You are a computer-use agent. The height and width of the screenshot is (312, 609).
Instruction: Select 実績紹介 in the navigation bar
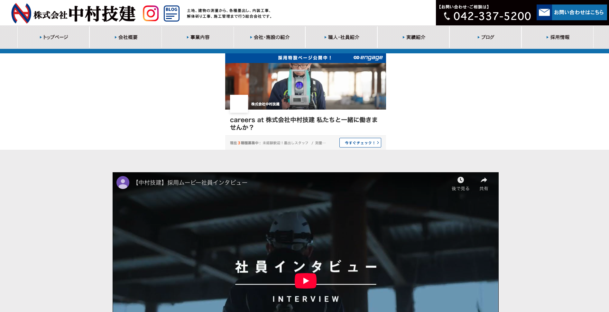pos(414,37)
